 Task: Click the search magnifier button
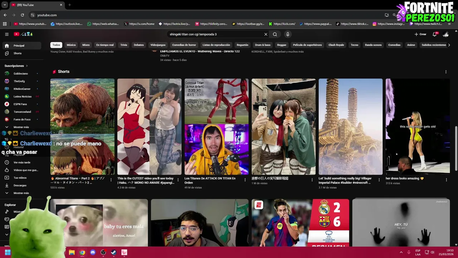pos(275,34)
